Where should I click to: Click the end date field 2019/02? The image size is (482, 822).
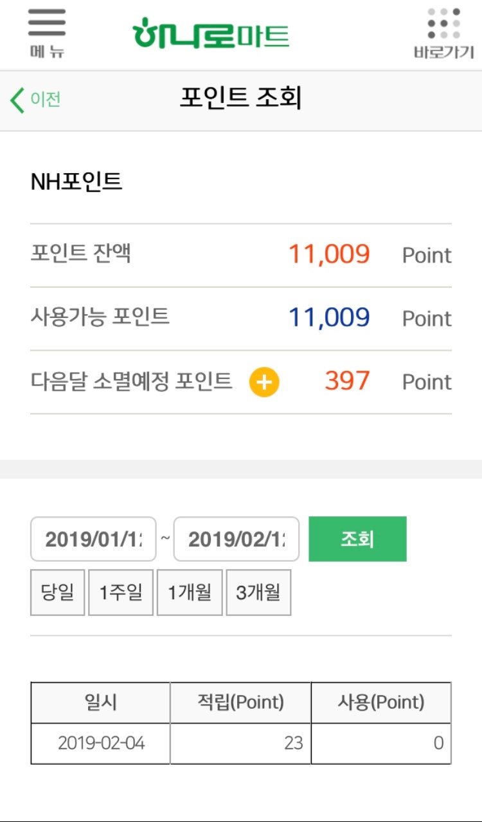point(237,539)
